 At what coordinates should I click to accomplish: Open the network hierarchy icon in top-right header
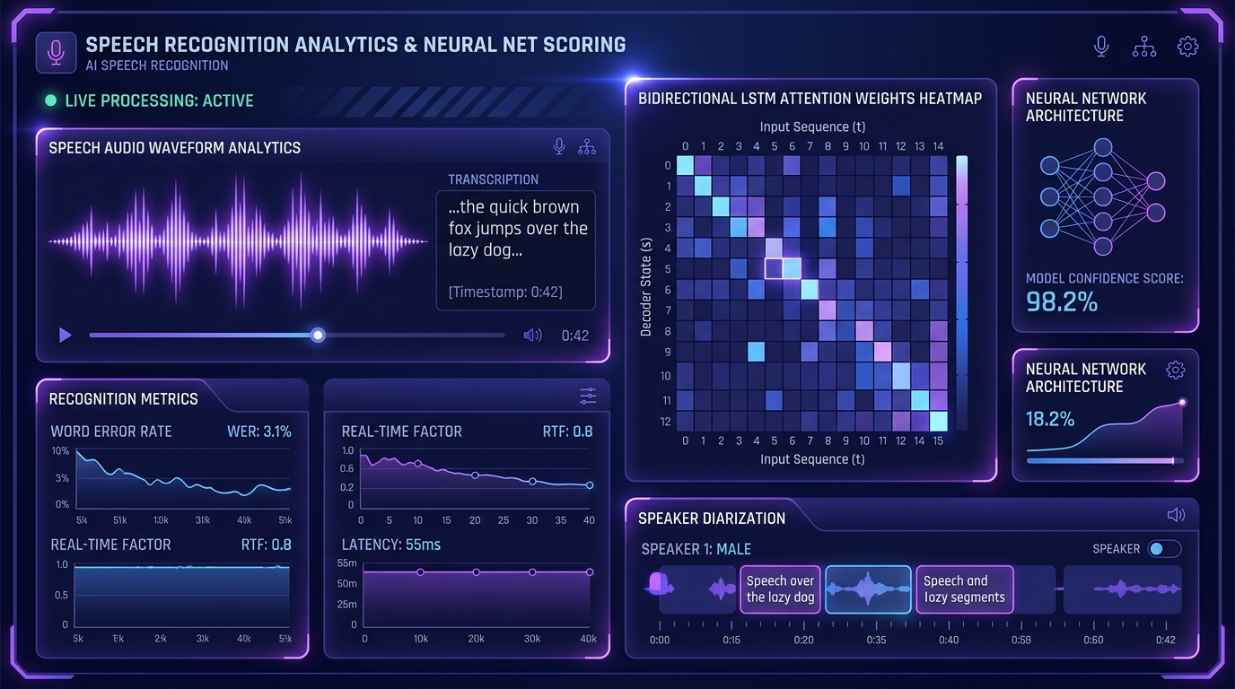pos(1143,47)
